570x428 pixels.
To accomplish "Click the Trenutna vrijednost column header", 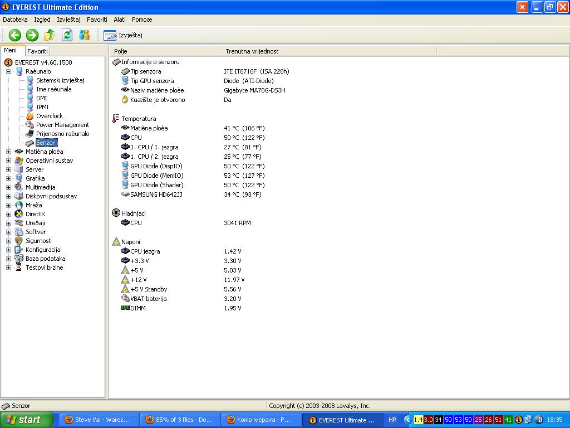I will click(252, 51).
